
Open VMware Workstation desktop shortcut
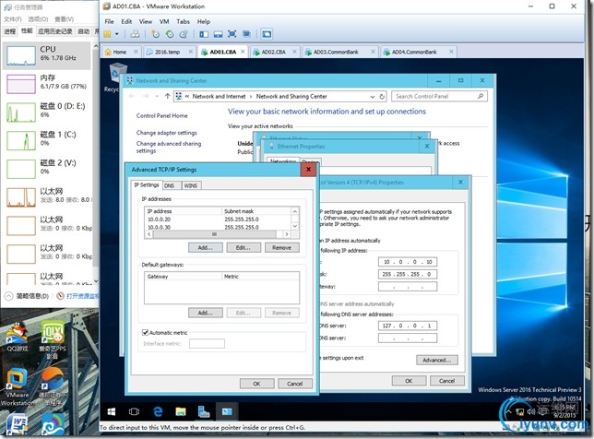click(x=17, y=386)
